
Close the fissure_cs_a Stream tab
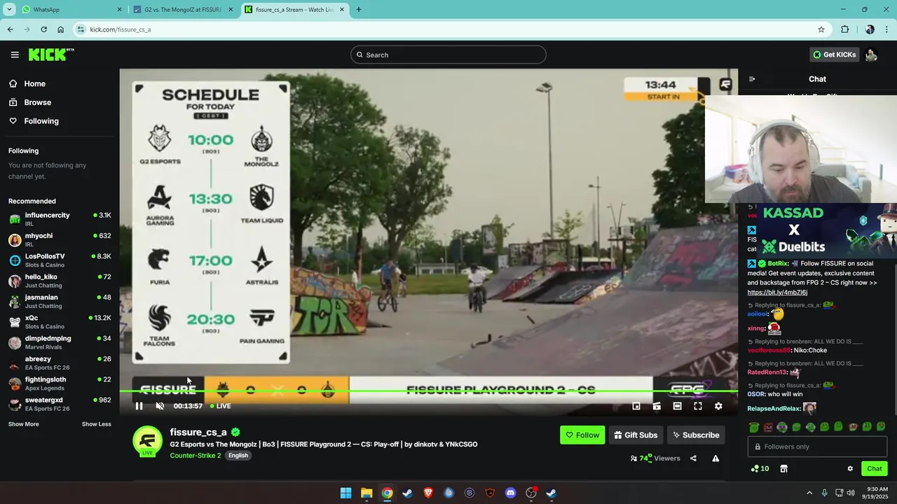[x=342, y=10]
